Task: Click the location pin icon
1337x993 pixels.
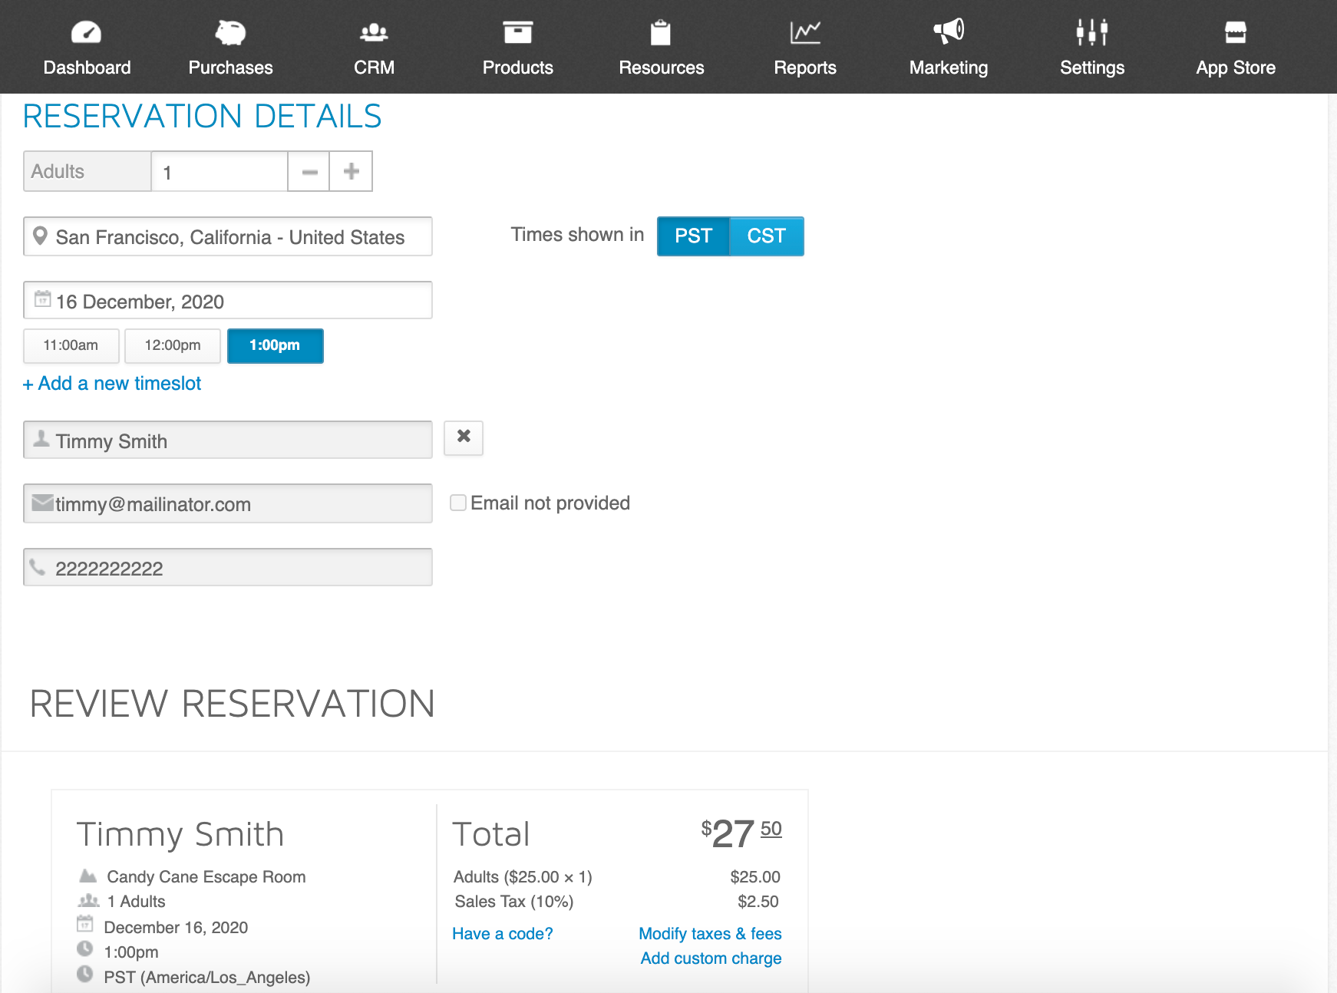Action: [x=41, y=236]
